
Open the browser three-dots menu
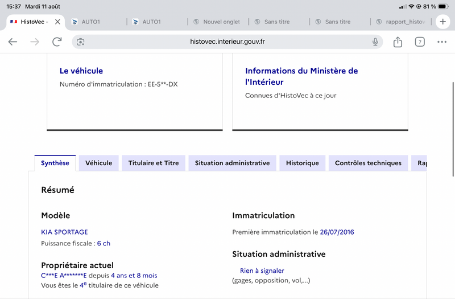442,42
